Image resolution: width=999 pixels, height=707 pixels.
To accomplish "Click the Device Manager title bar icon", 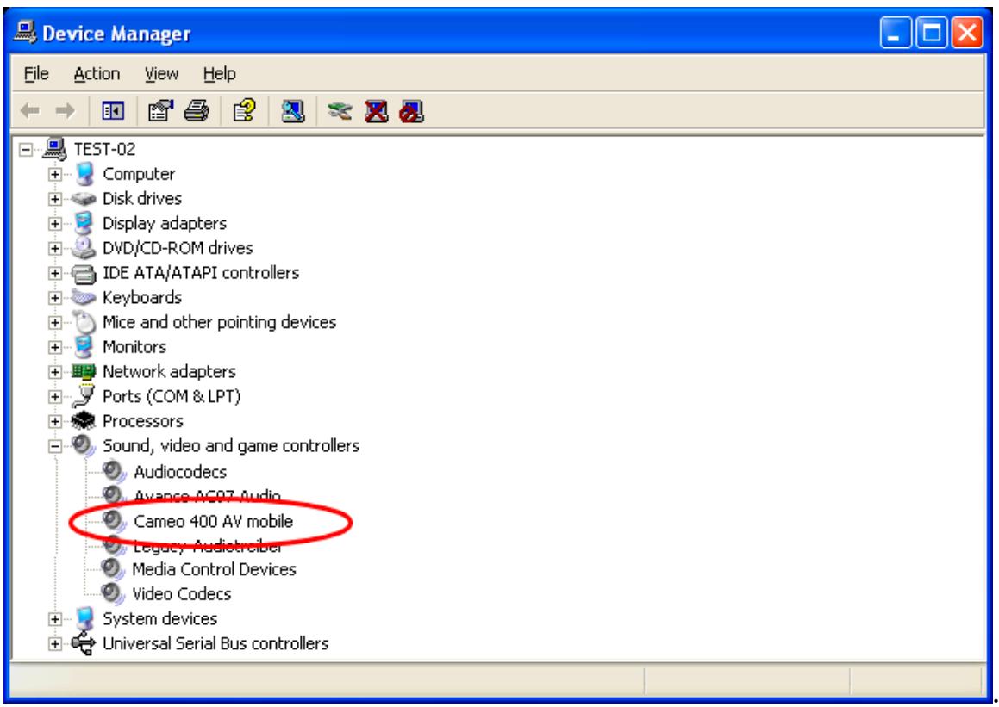I will pyautogui.click(x=26, y=32).
